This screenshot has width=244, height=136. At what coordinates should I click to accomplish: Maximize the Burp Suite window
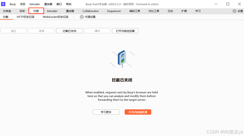click(x=228, y=4)
